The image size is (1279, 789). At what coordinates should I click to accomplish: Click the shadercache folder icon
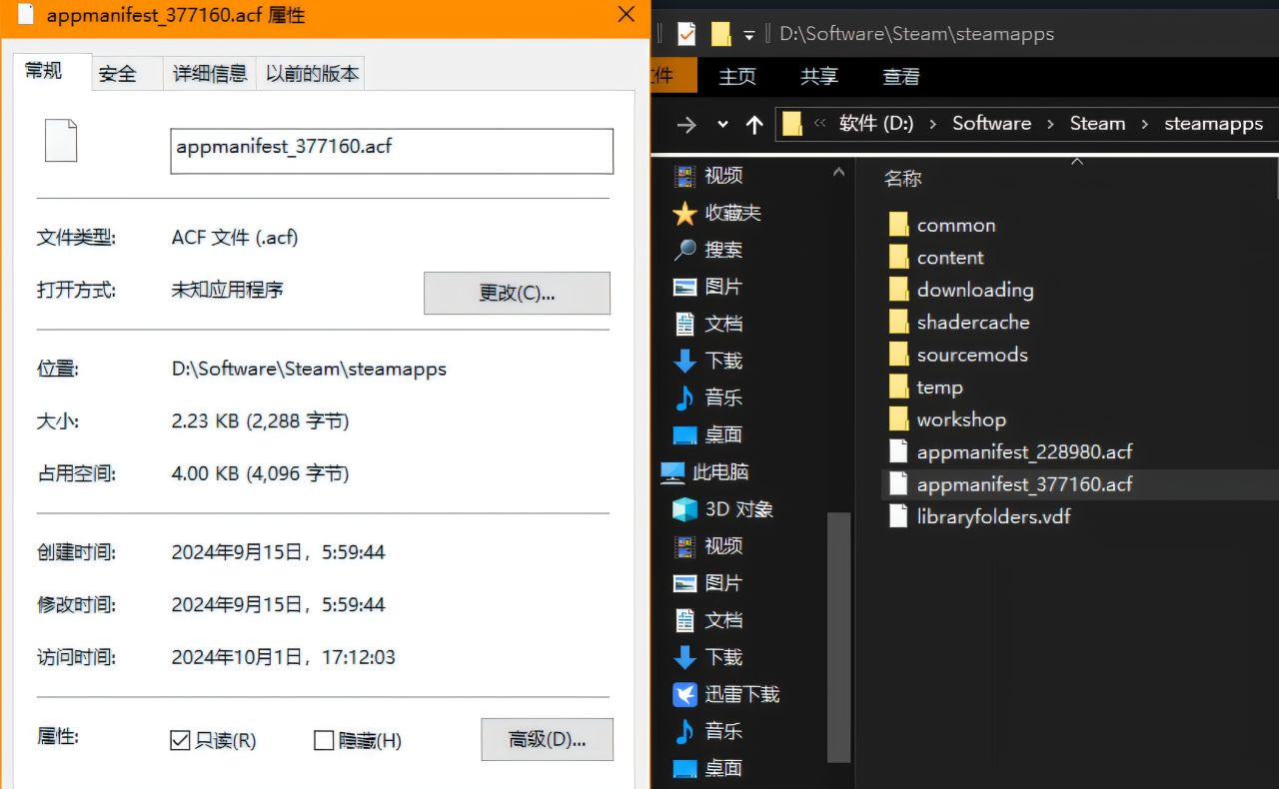point(898,323)
